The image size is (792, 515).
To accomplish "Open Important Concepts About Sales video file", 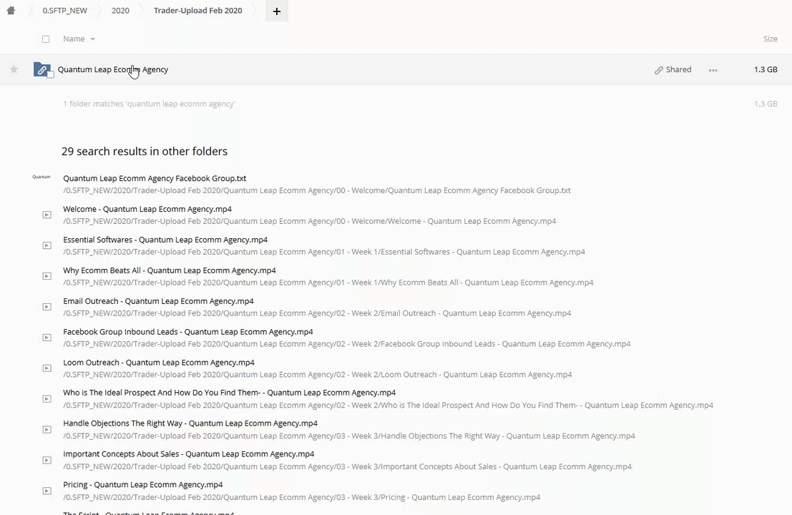I will (188, 454).
